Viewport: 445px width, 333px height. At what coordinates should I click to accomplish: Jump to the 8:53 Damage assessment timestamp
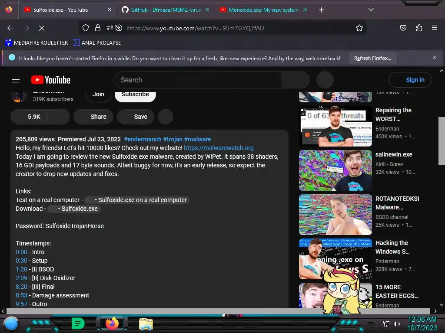point(21,295)
